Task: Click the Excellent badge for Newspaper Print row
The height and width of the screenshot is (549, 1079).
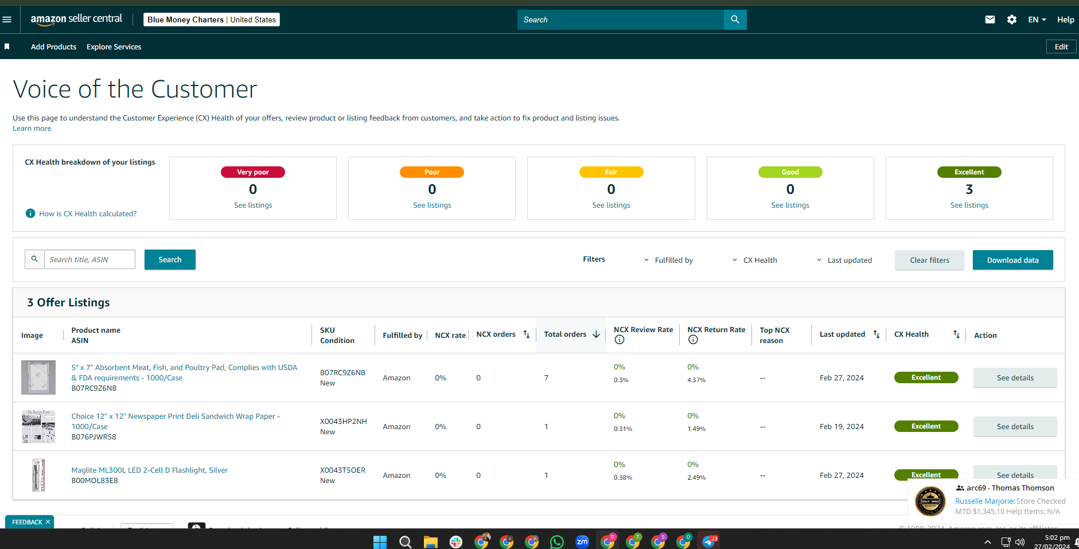Action: tap(926, 426)
